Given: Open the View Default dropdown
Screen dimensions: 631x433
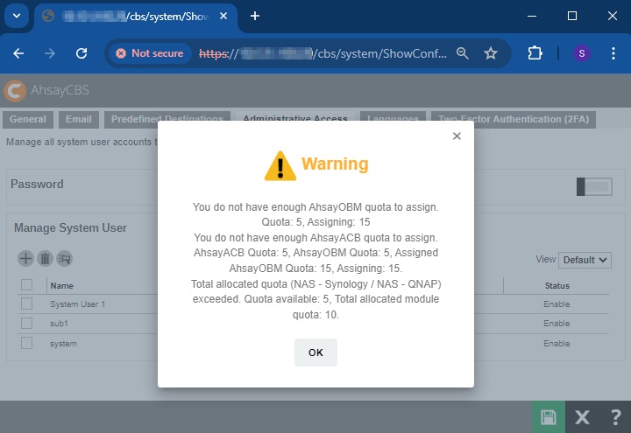Looking at the screenshot, I should [x=585, y=260].
